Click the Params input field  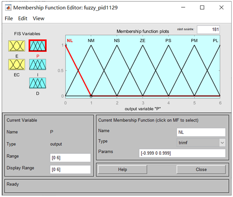pyautogui.click(x=182, y=153)
